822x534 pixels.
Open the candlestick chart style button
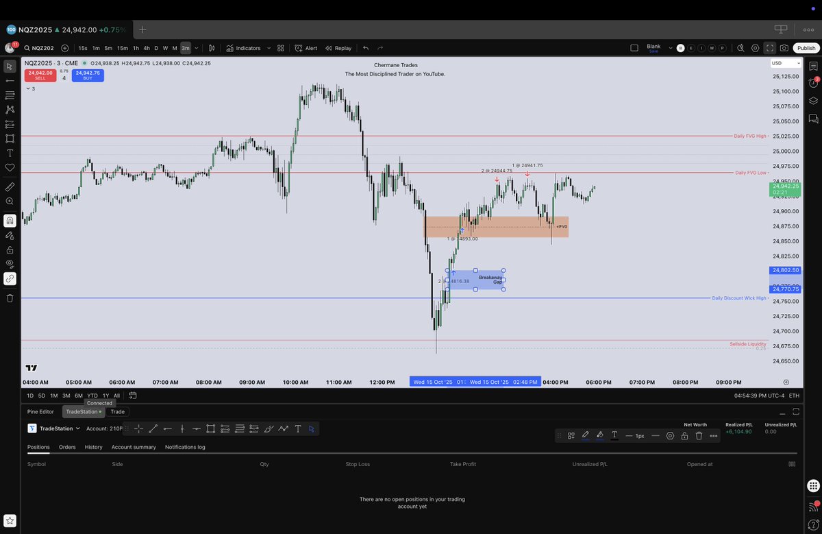pyautogui.click(x=212, y=48)
